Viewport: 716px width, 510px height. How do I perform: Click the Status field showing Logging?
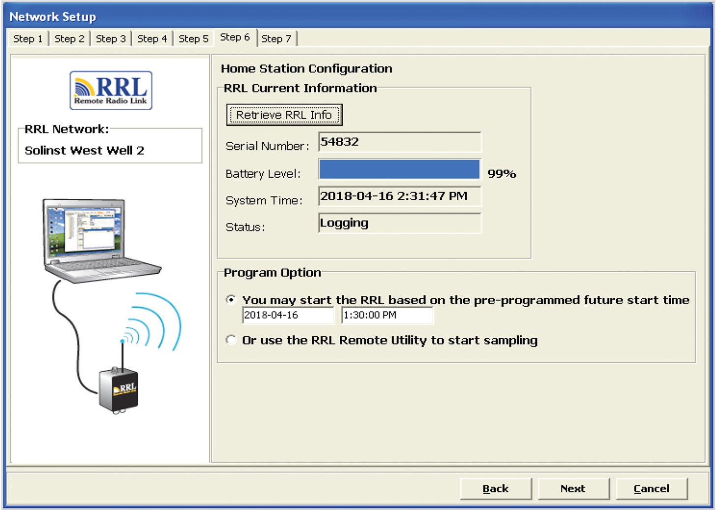(x=400, y=223)
